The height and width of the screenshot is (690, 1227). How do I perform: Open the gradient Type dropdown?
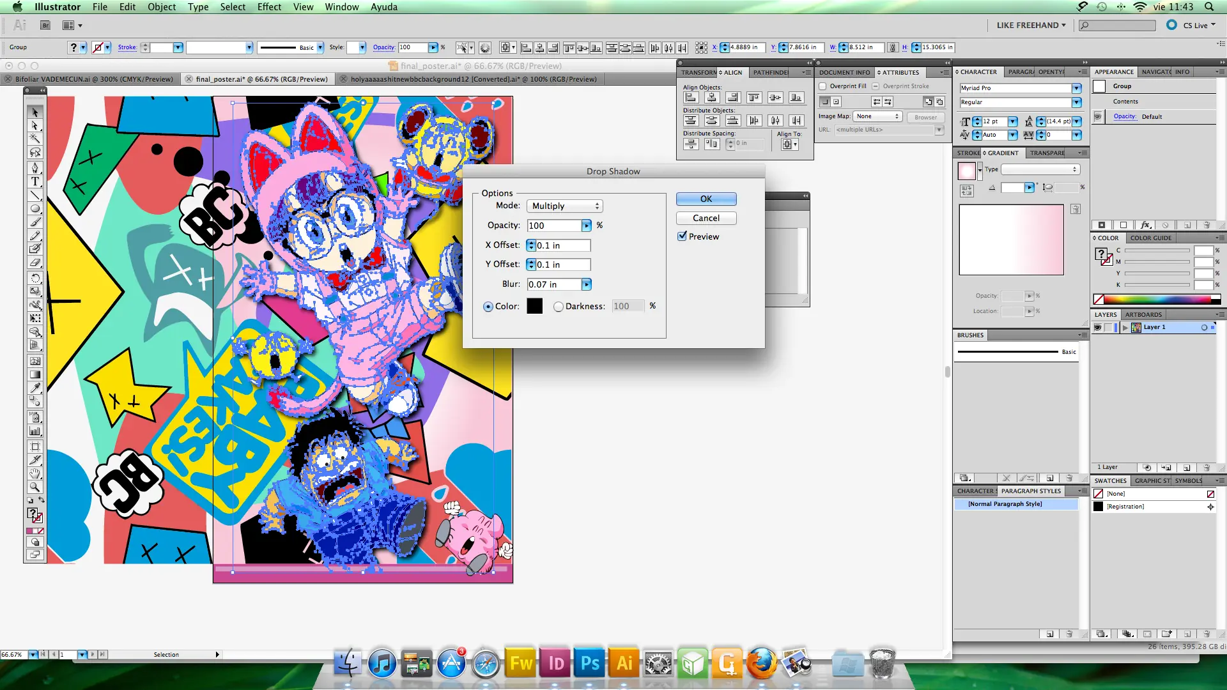click(x=1040, y=169)
